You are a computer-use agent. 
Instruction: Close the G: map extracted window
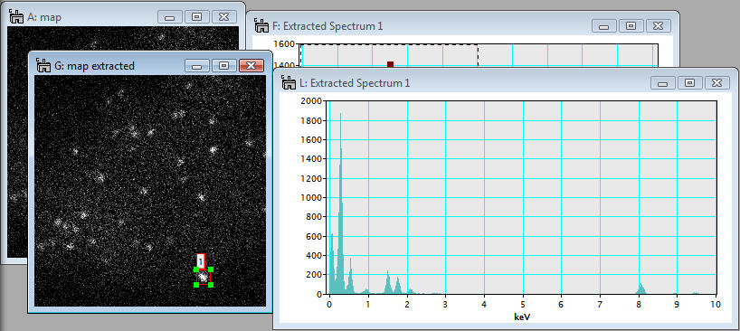(251, 65)
